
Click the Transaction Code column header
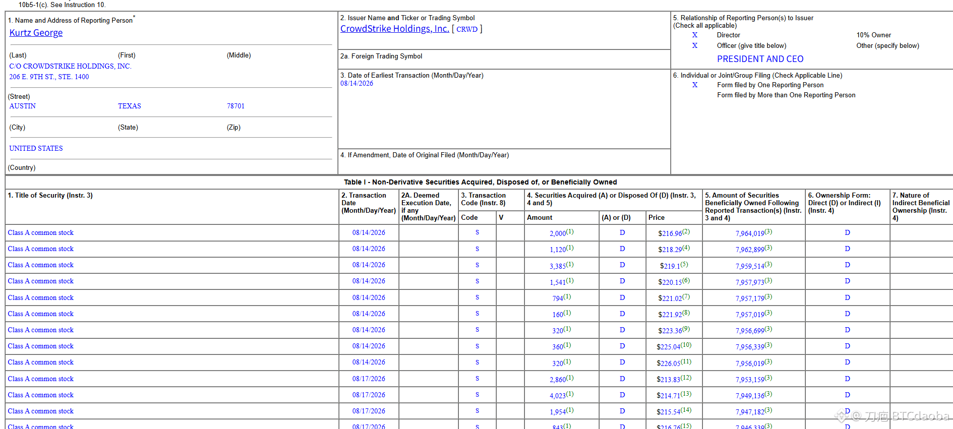(483, 199)
